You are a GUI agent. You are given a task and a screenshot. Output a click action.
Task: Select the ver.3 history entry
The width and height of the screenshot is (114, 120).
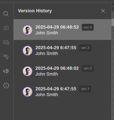(x=63, y=50)
